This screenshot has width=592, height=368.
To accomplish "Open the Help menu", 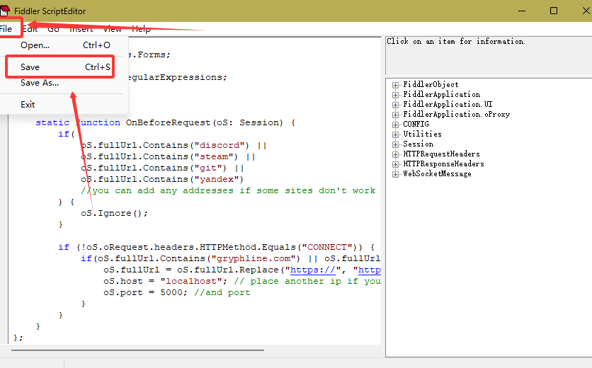I will [141, 29].
